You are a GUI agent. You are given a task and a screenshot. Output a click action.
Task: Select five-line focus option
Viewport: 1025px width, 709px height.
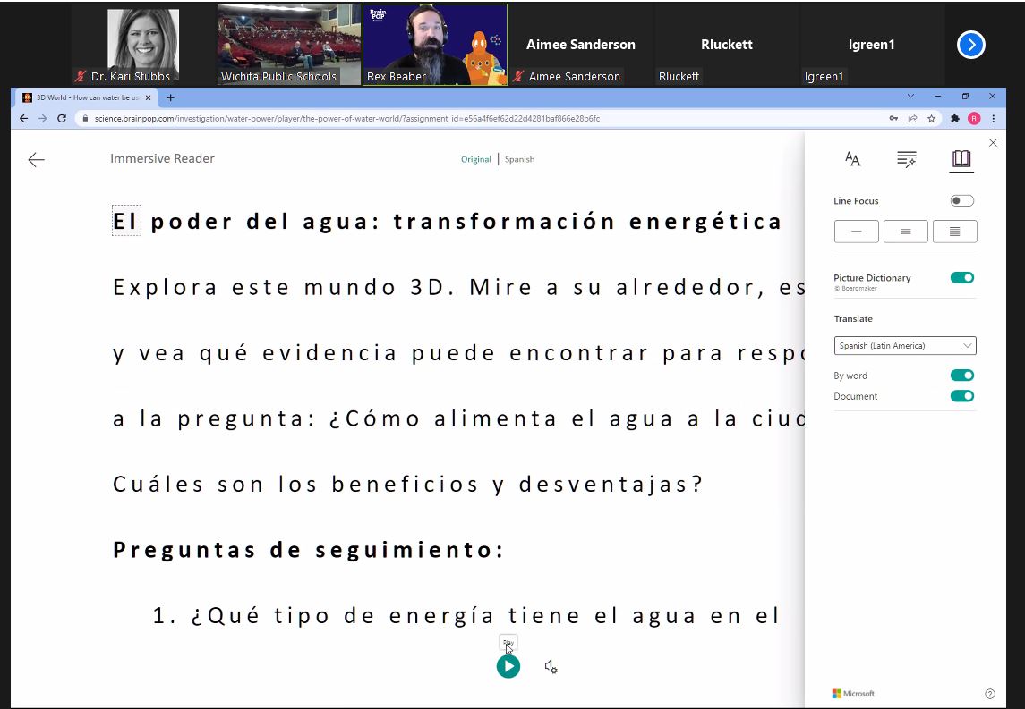pos(954,232)
